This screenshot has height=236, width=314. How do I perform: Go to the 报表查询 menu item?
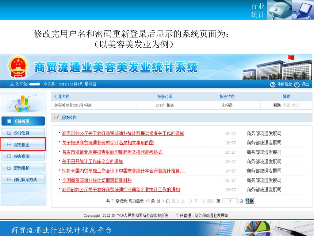click(23, 156)
